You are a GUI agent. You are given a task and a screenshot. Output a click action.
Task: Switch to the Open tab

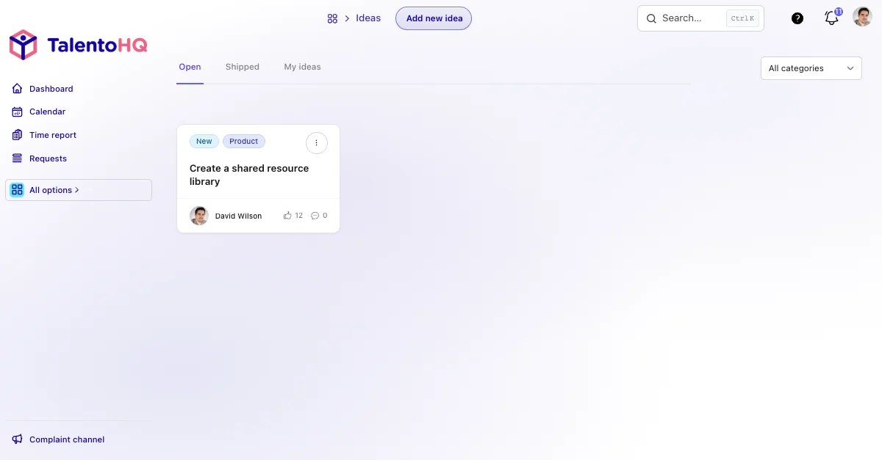pyautogui.click(x=190, y=67)
